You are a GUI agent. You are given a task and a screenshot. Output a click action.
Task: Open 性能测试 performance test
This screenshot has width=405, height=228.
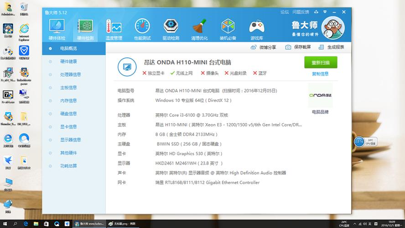pyautogui.click(x=142, y=30)
